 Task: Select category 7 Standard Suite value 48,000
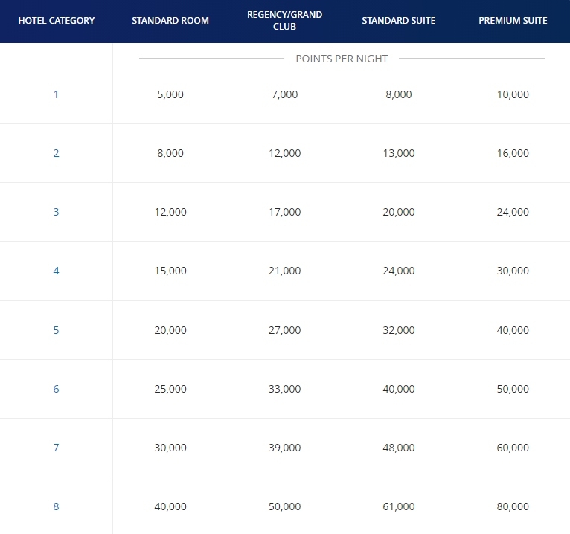coord(399,448)
